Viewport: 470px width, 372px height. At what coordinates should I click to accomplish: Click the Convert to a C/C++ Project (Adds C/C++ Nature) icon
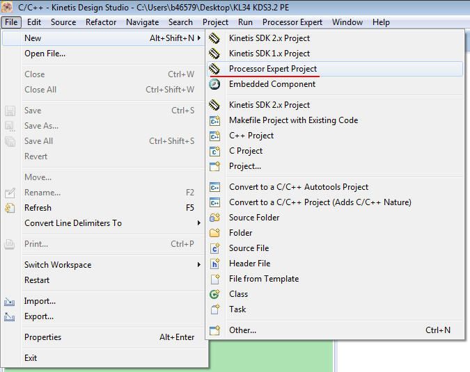(x=214, y=202)
